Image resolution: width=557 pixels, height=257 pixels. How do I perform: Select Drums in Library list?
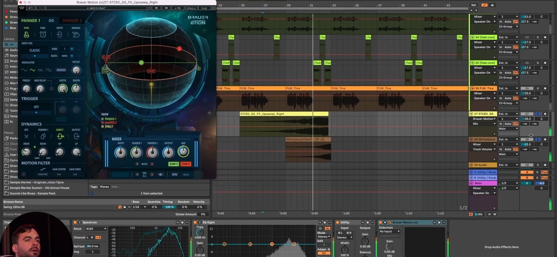13,61
